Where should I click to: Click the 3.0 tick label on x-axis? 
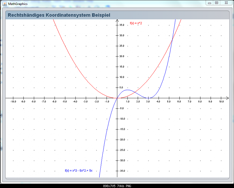(148, 102)
